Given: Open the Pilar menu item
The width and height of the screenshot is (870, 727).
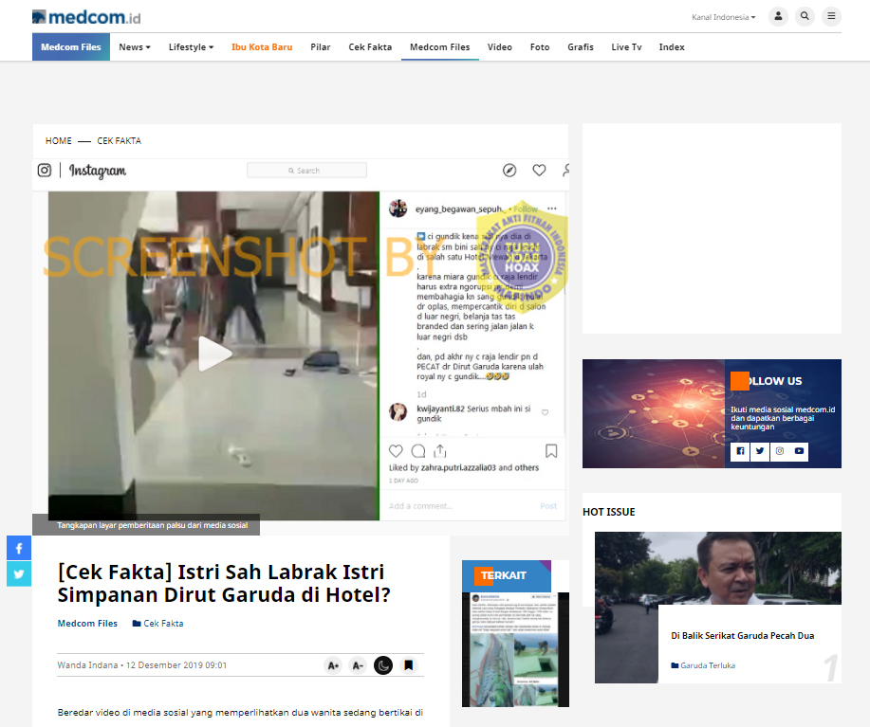Looking at the screenshot, I should [320, 47].
